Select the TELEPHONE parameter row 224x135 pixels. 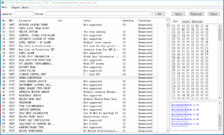[x=79, y=102]
